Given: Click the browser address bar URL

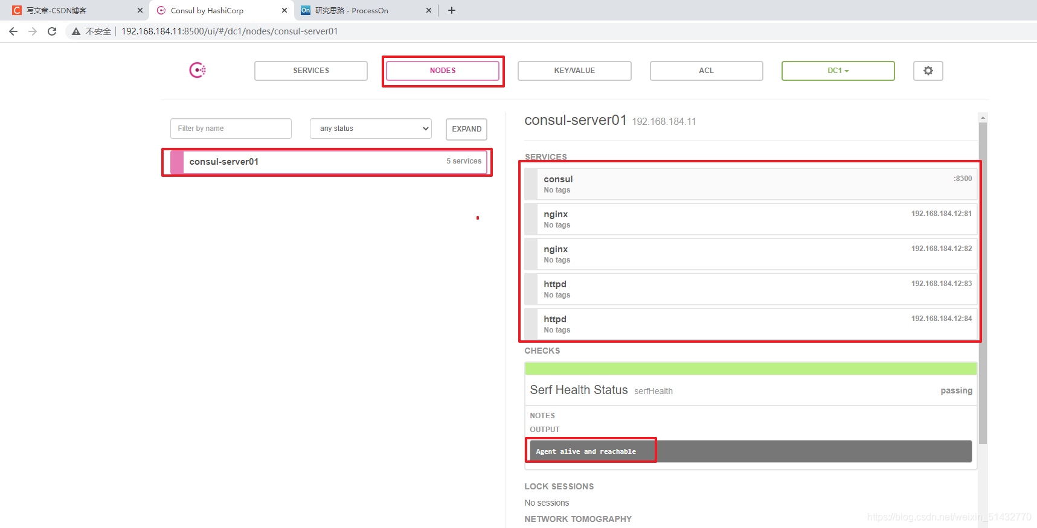Looking at the screenshot, I should [230, 31].
